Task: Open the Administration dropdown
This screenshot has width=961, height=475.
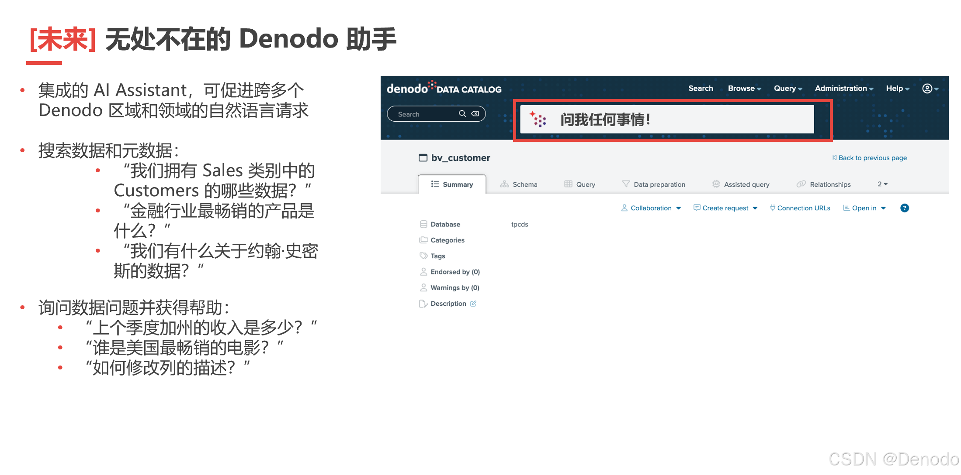Action: (x=843, y=89)
